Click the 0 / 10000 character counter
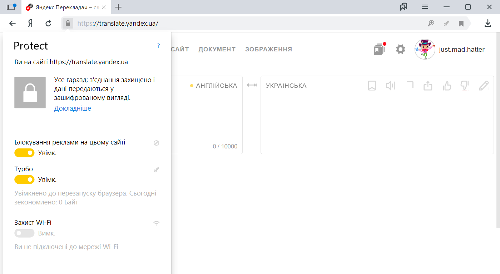 (x=225, y=147)
